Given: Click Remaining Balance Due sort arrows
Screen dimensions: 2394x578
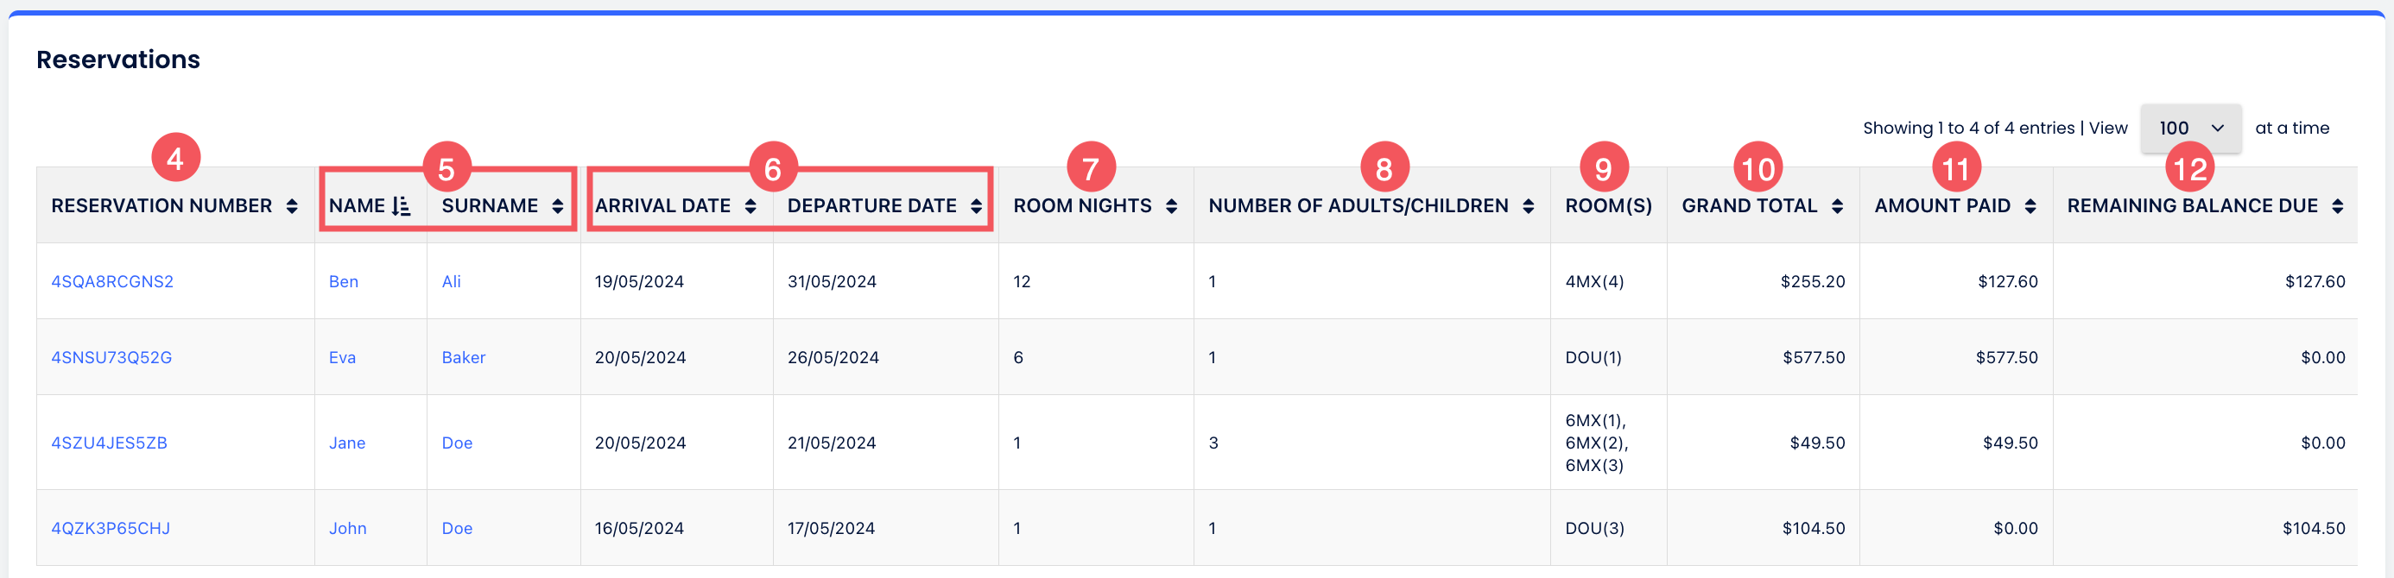Looking at the screenshot, I should pos(2336,206).
